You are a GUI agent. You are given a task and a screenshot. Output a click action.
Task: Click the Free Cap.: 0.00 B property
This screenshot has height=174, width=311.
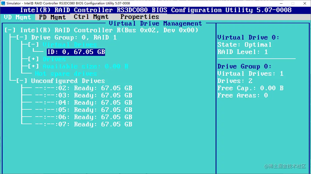[250, 88]
